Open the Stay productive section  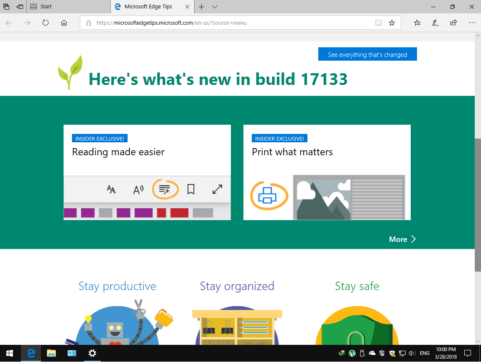[117, 286]
